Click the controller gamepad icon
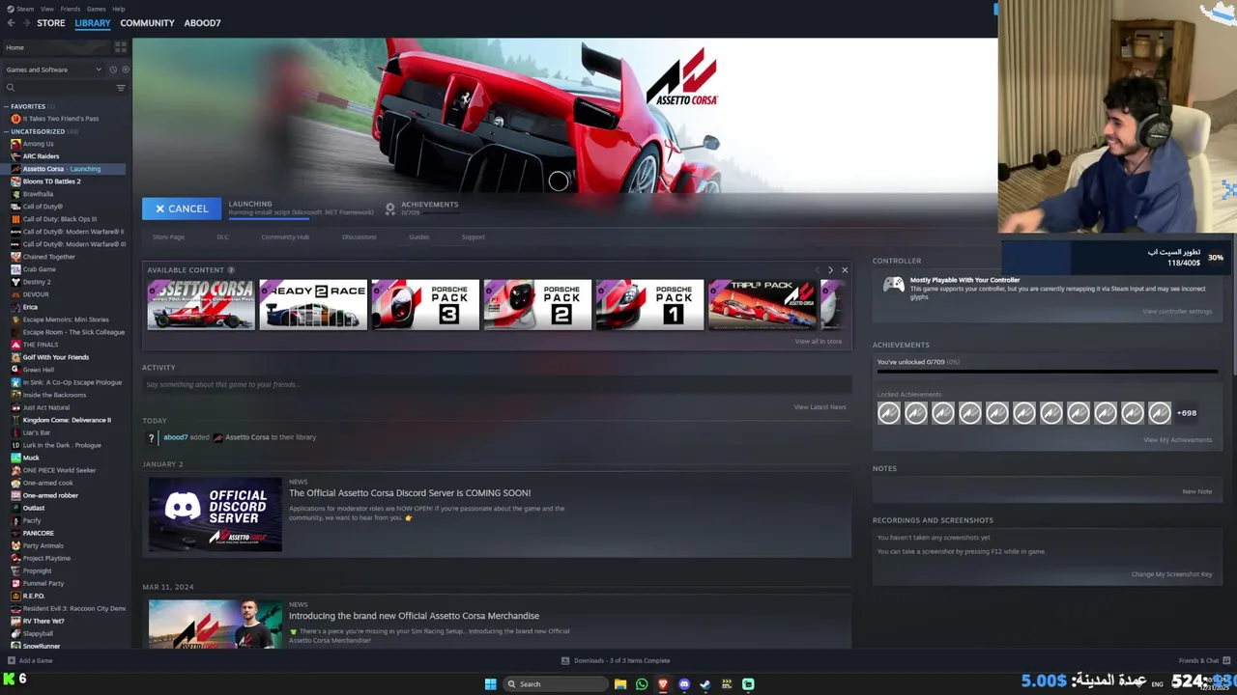 tap(894, 285)
